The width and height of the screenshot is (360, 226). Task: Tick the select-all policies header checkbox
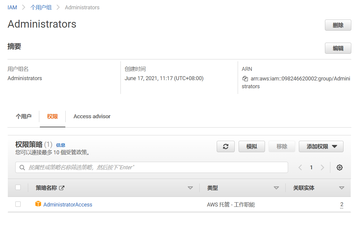(x=18, y=187)
